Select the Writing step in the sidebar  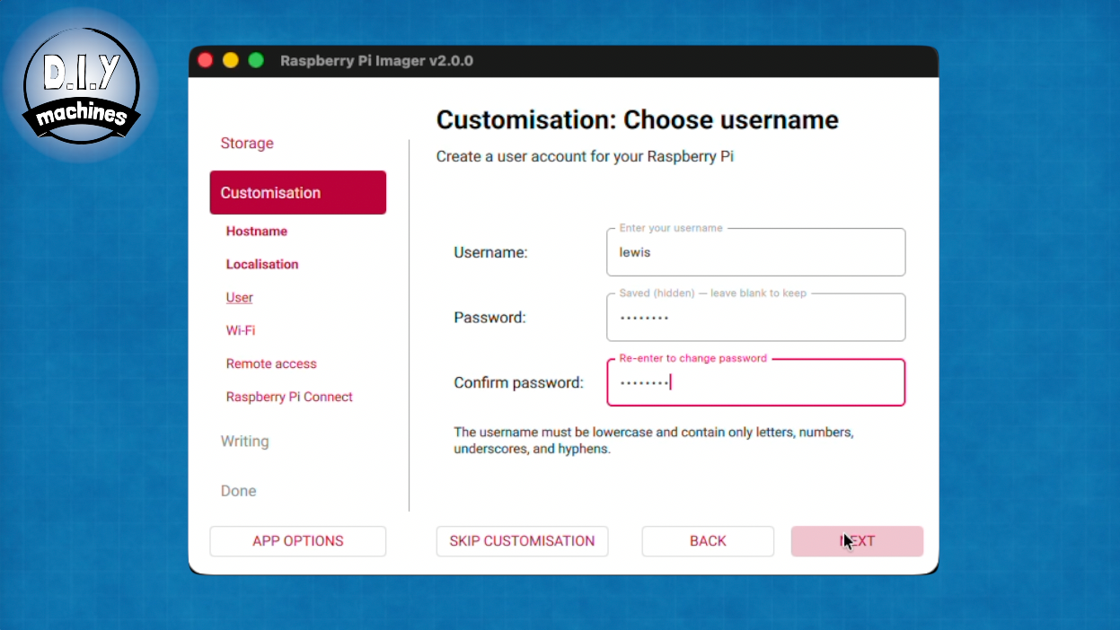(245, 442)
